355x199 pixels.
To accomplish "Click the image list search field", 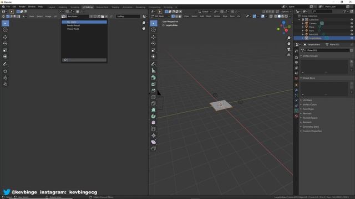I will coord(84,60).
